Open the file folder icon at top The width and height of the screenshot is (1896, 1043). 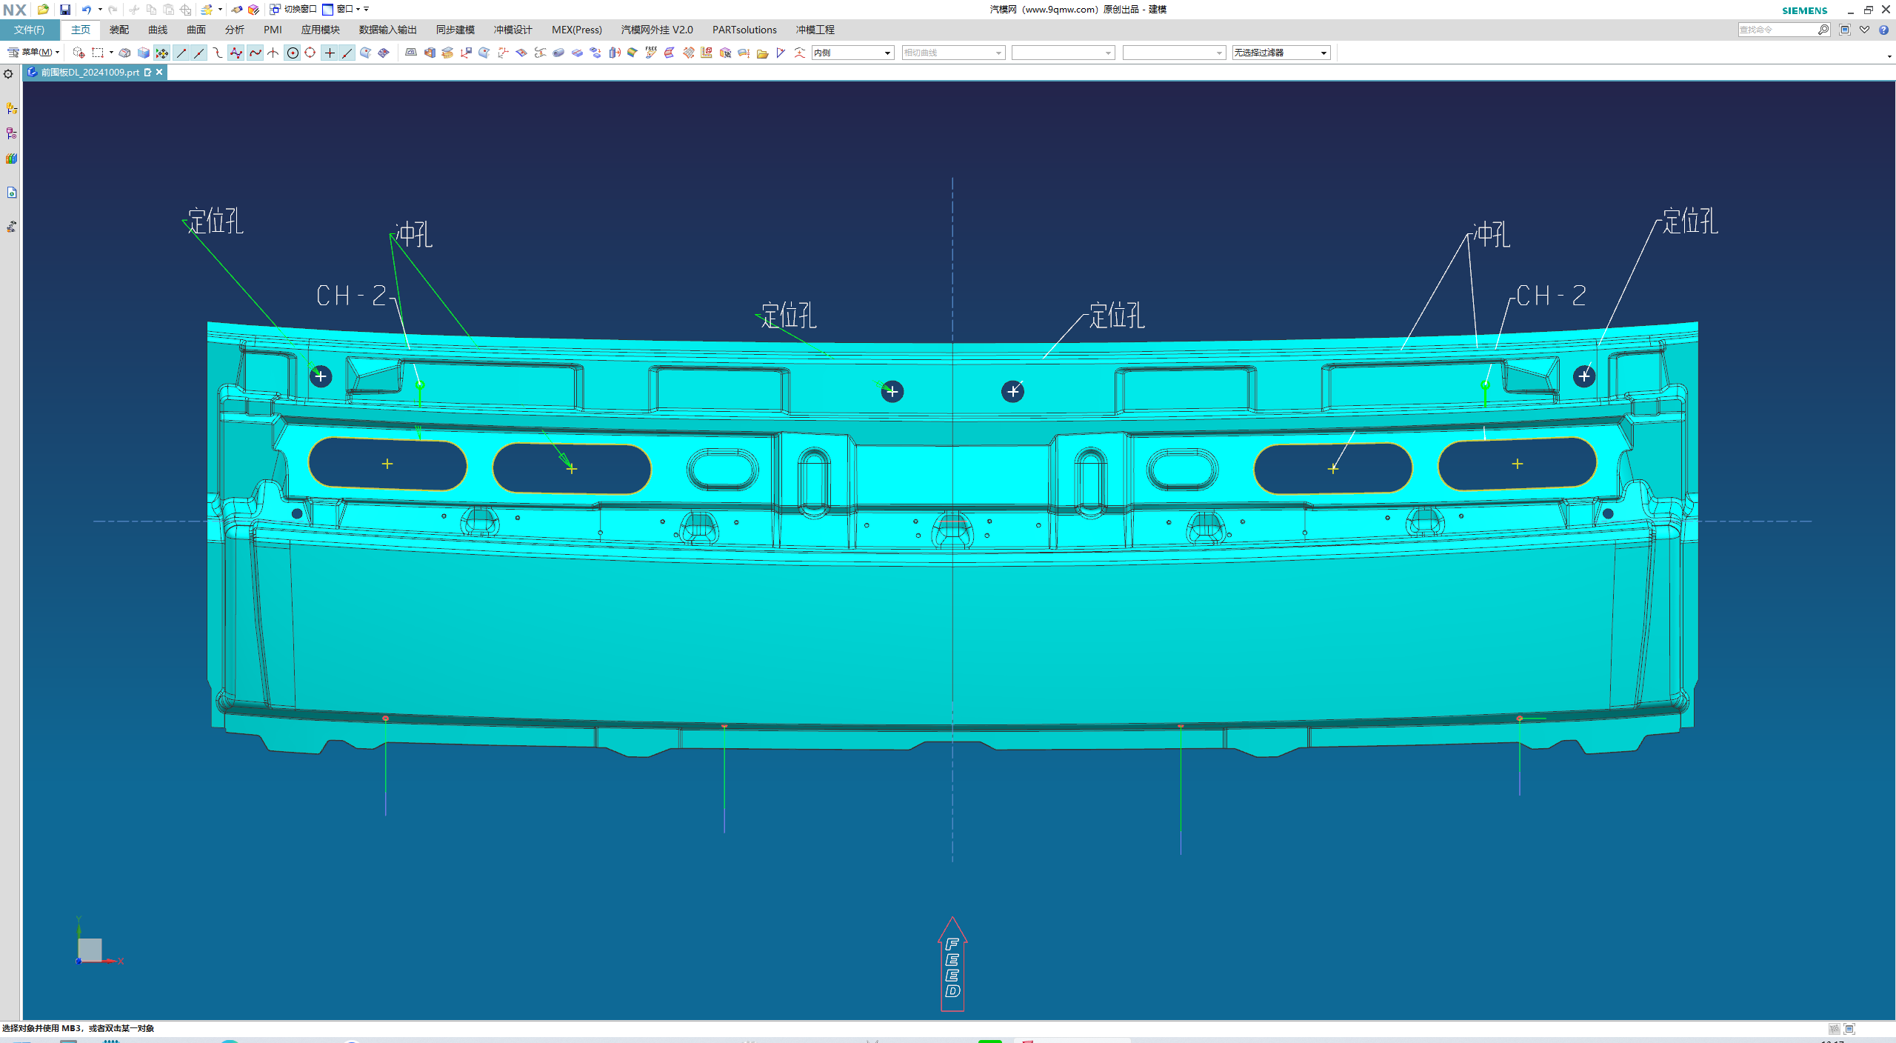click(43, 10)
